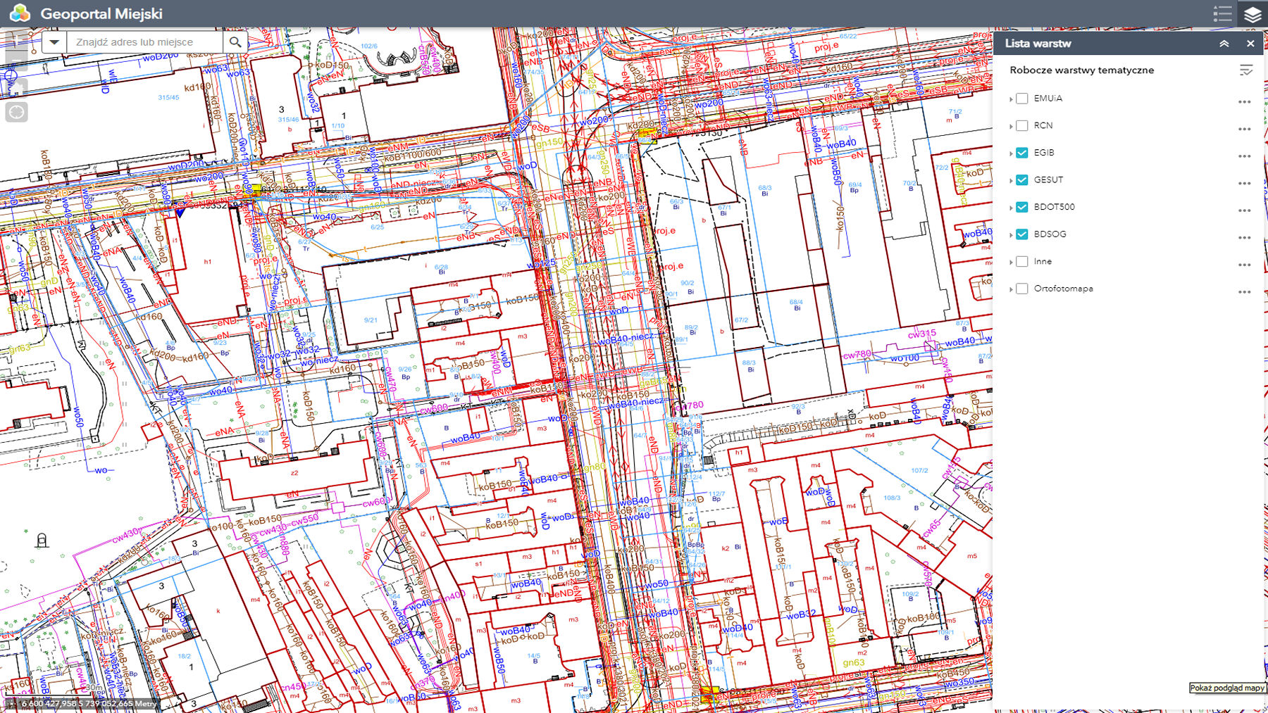Zoom in with the plus button

(16, 39)
